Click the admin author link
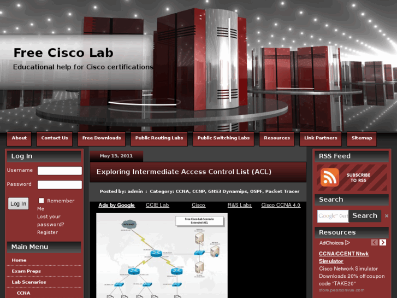Screen dimensions: 397x298 tap(135, 191)
